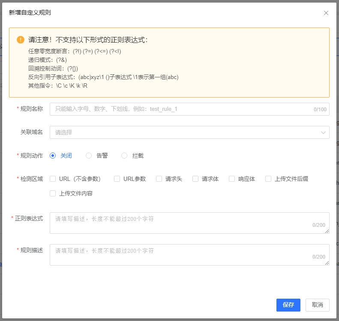Click the 保存 button
The height and width of the screenshot is (321, 339).
[x=288, y=305]
